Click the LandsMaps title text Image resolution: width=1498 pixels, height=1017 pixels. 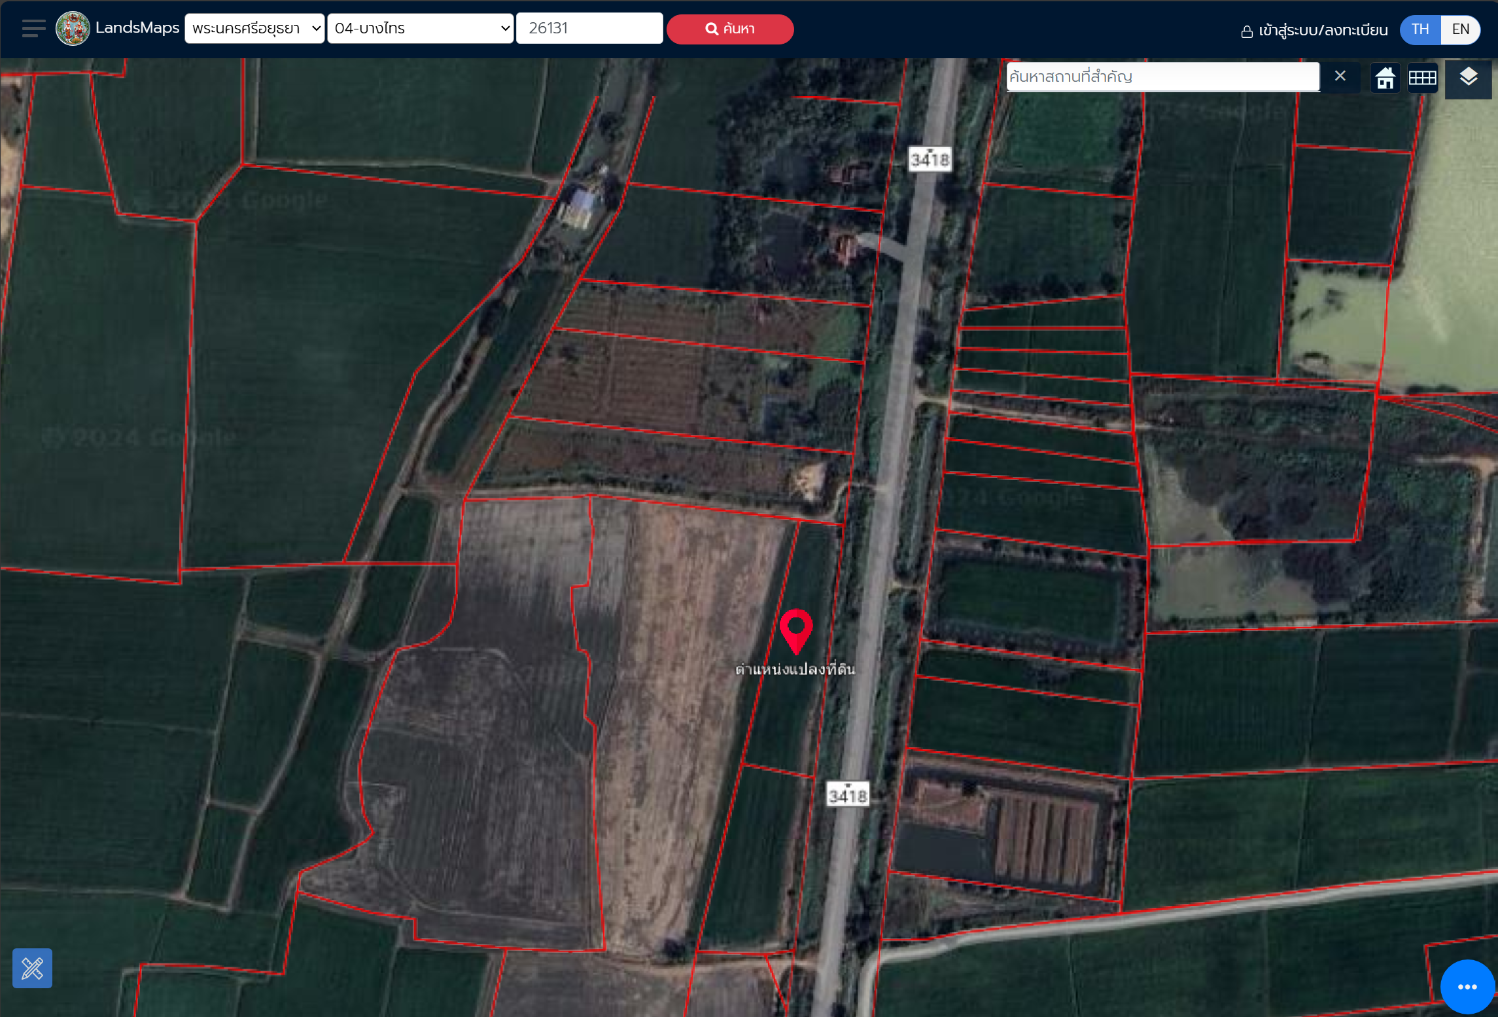137,27
